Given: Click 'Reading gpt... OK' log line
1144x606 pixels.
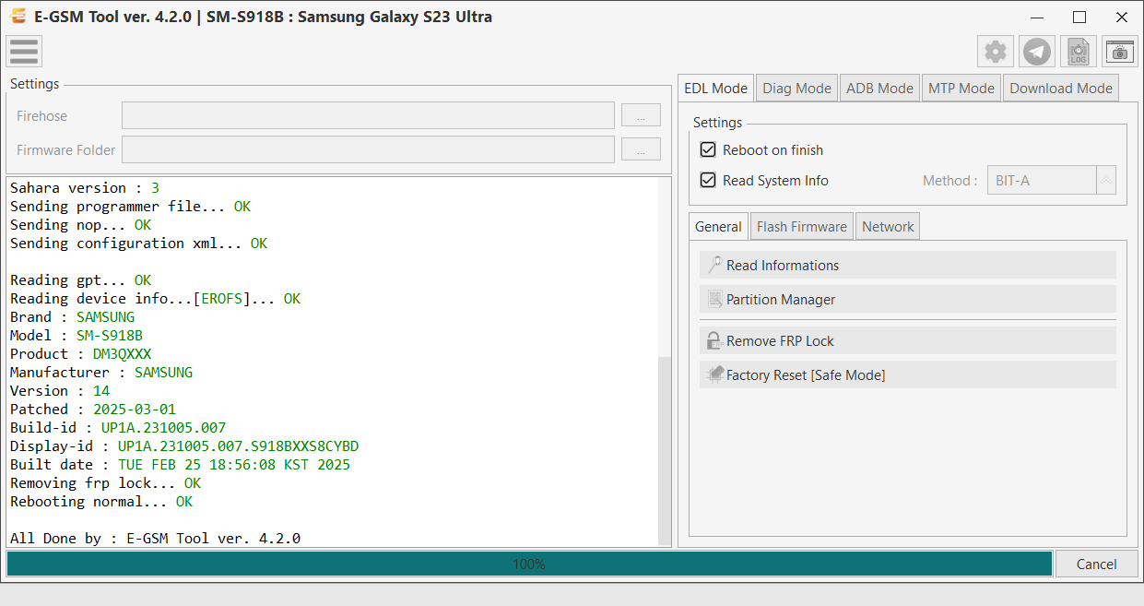Looking at the screenshot, I should 80,279.
